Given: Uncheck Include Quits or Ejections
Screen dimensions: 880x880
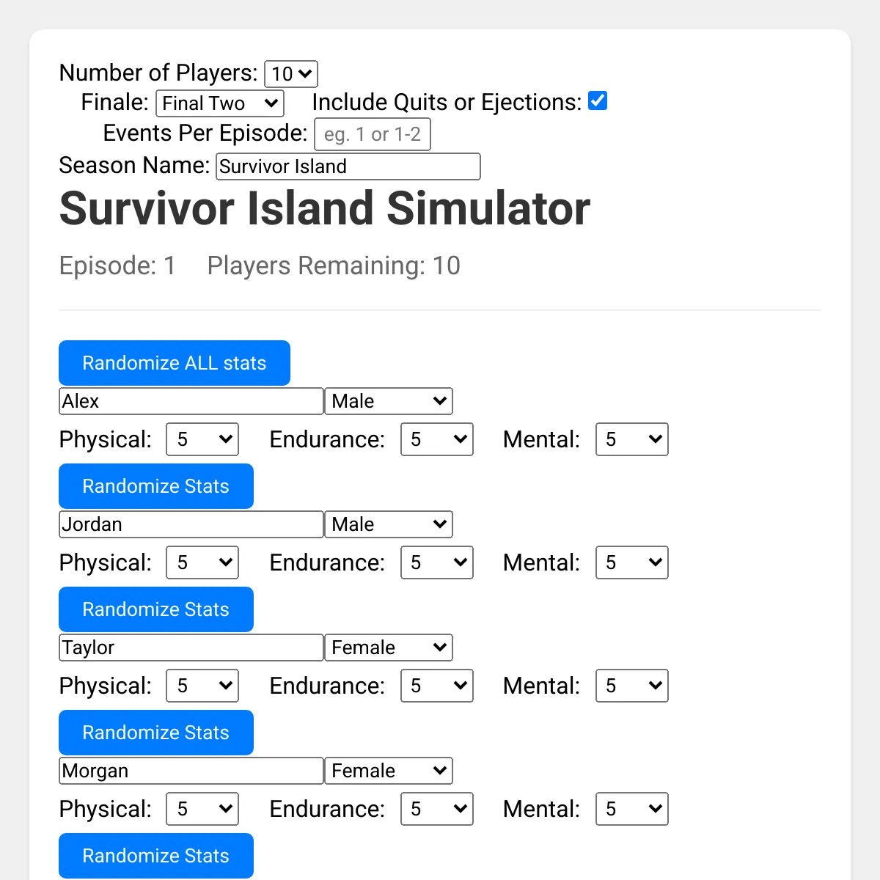Looking at the screenshot, I should tap(598, 100).
